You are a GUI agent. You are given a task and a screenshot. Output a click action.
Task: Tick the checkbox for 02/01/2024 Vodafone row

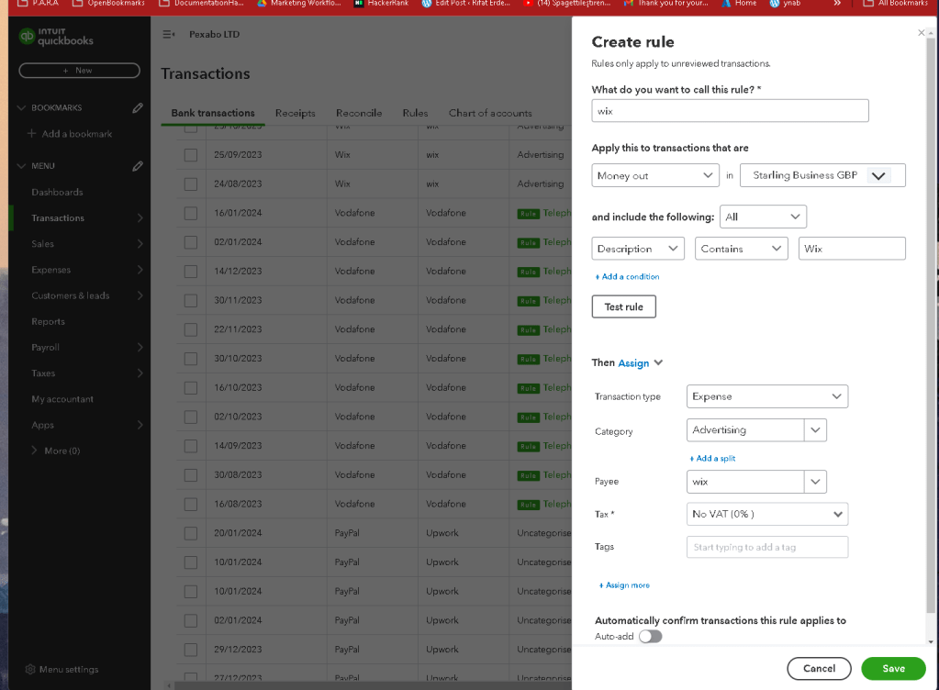[191, 242]
